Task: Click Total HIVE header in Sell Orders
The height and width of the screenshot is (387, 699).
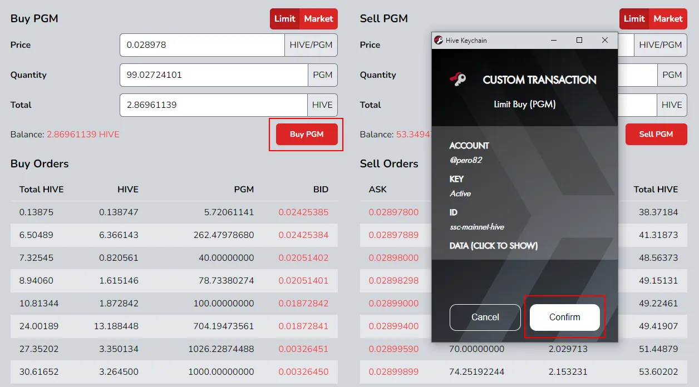Action: [656, 189]
